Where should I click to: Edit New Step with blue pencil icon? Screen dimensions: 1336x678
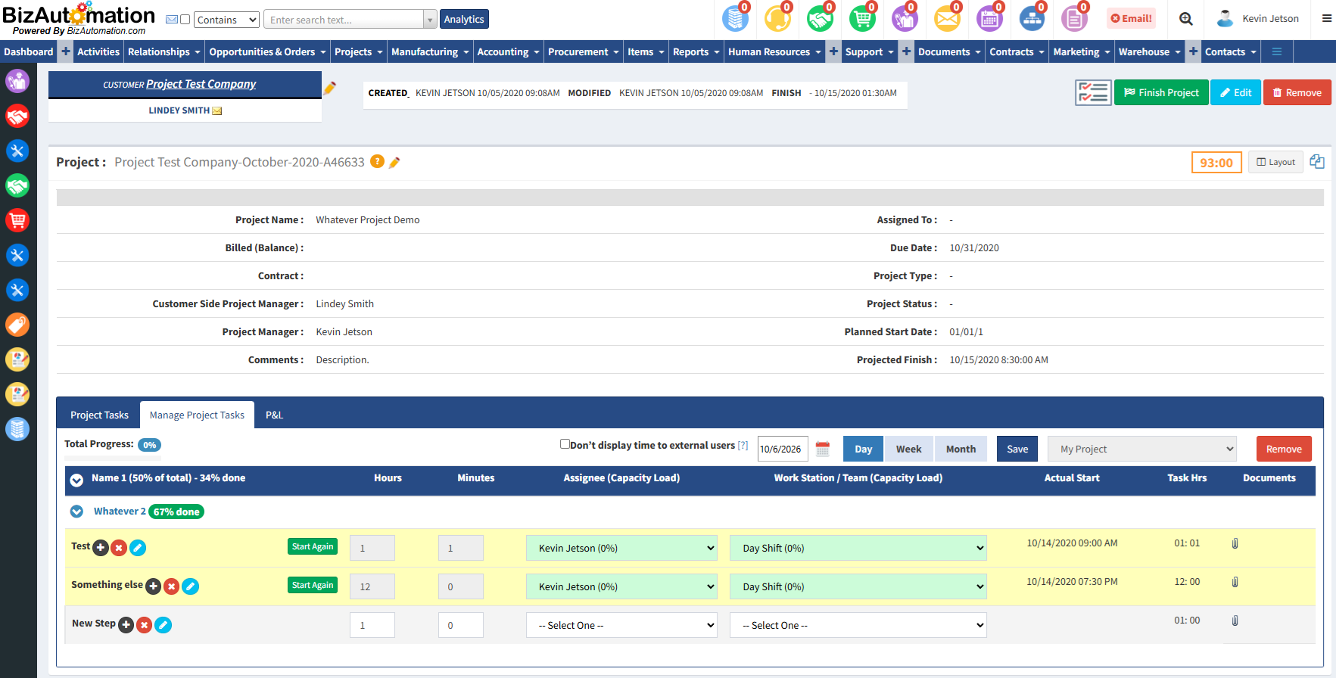pyautogui.click(x=163, y=625)
